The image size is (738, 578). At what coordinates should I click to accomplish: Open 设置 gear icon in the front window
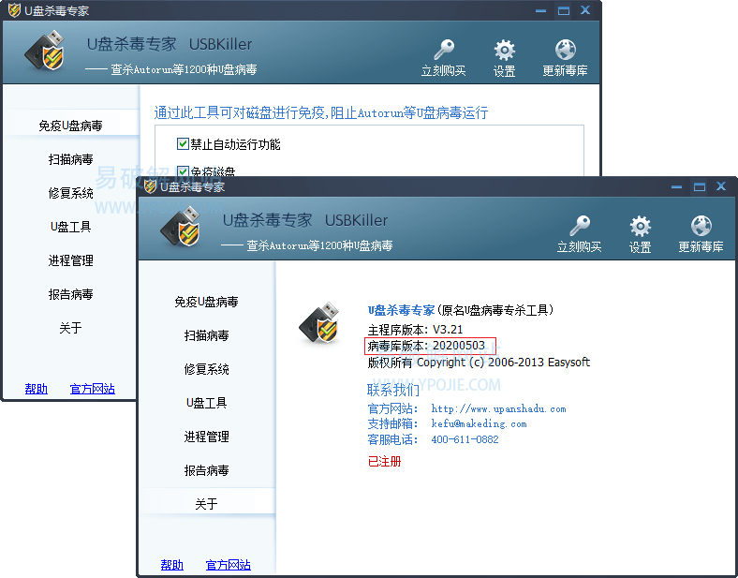640,227
